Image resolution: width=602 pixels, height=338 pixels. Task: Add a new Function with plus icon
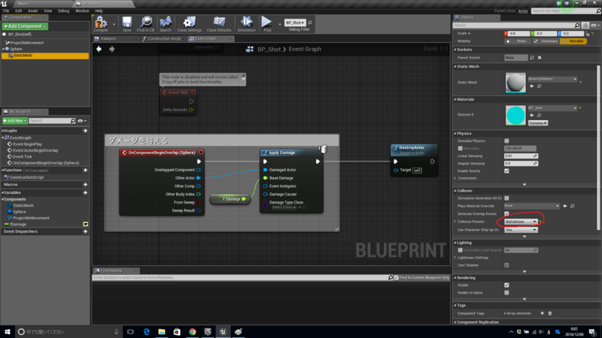click(x=85, y=171)
